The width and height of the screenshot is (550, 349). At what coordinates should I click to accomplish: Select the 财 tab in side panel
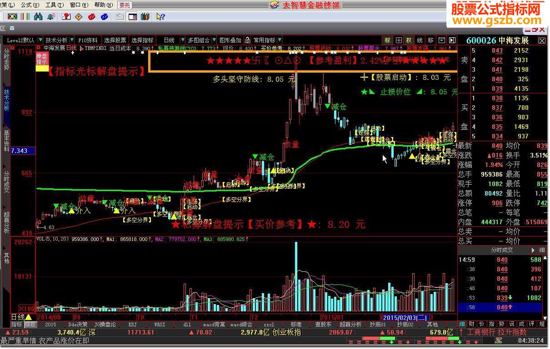(471, 324)
